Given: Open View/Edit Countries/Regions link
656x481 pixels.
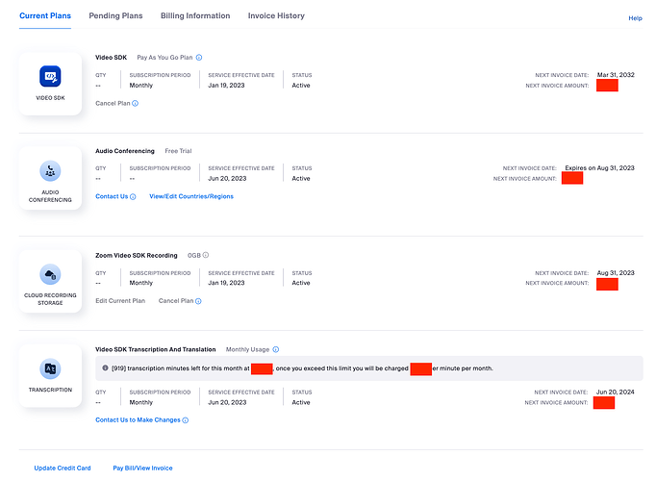Looking at the screenshot, I should pos(191,196).
